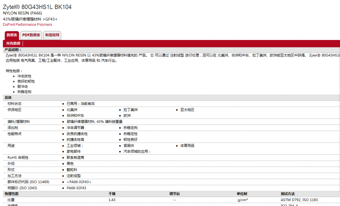This screenshot has height=206, width=340.
Task: Click the 单位制 column header
Action: pyautogui.click(x=242, y=194)
